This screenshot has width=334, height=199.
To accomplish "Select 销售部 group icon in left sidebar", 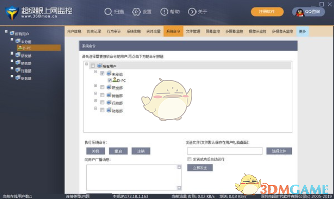I will tap(18, 63).
